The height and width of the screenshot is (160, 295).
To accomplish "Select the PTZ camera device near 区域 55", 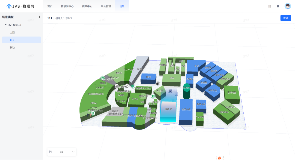I will point(170,91).
